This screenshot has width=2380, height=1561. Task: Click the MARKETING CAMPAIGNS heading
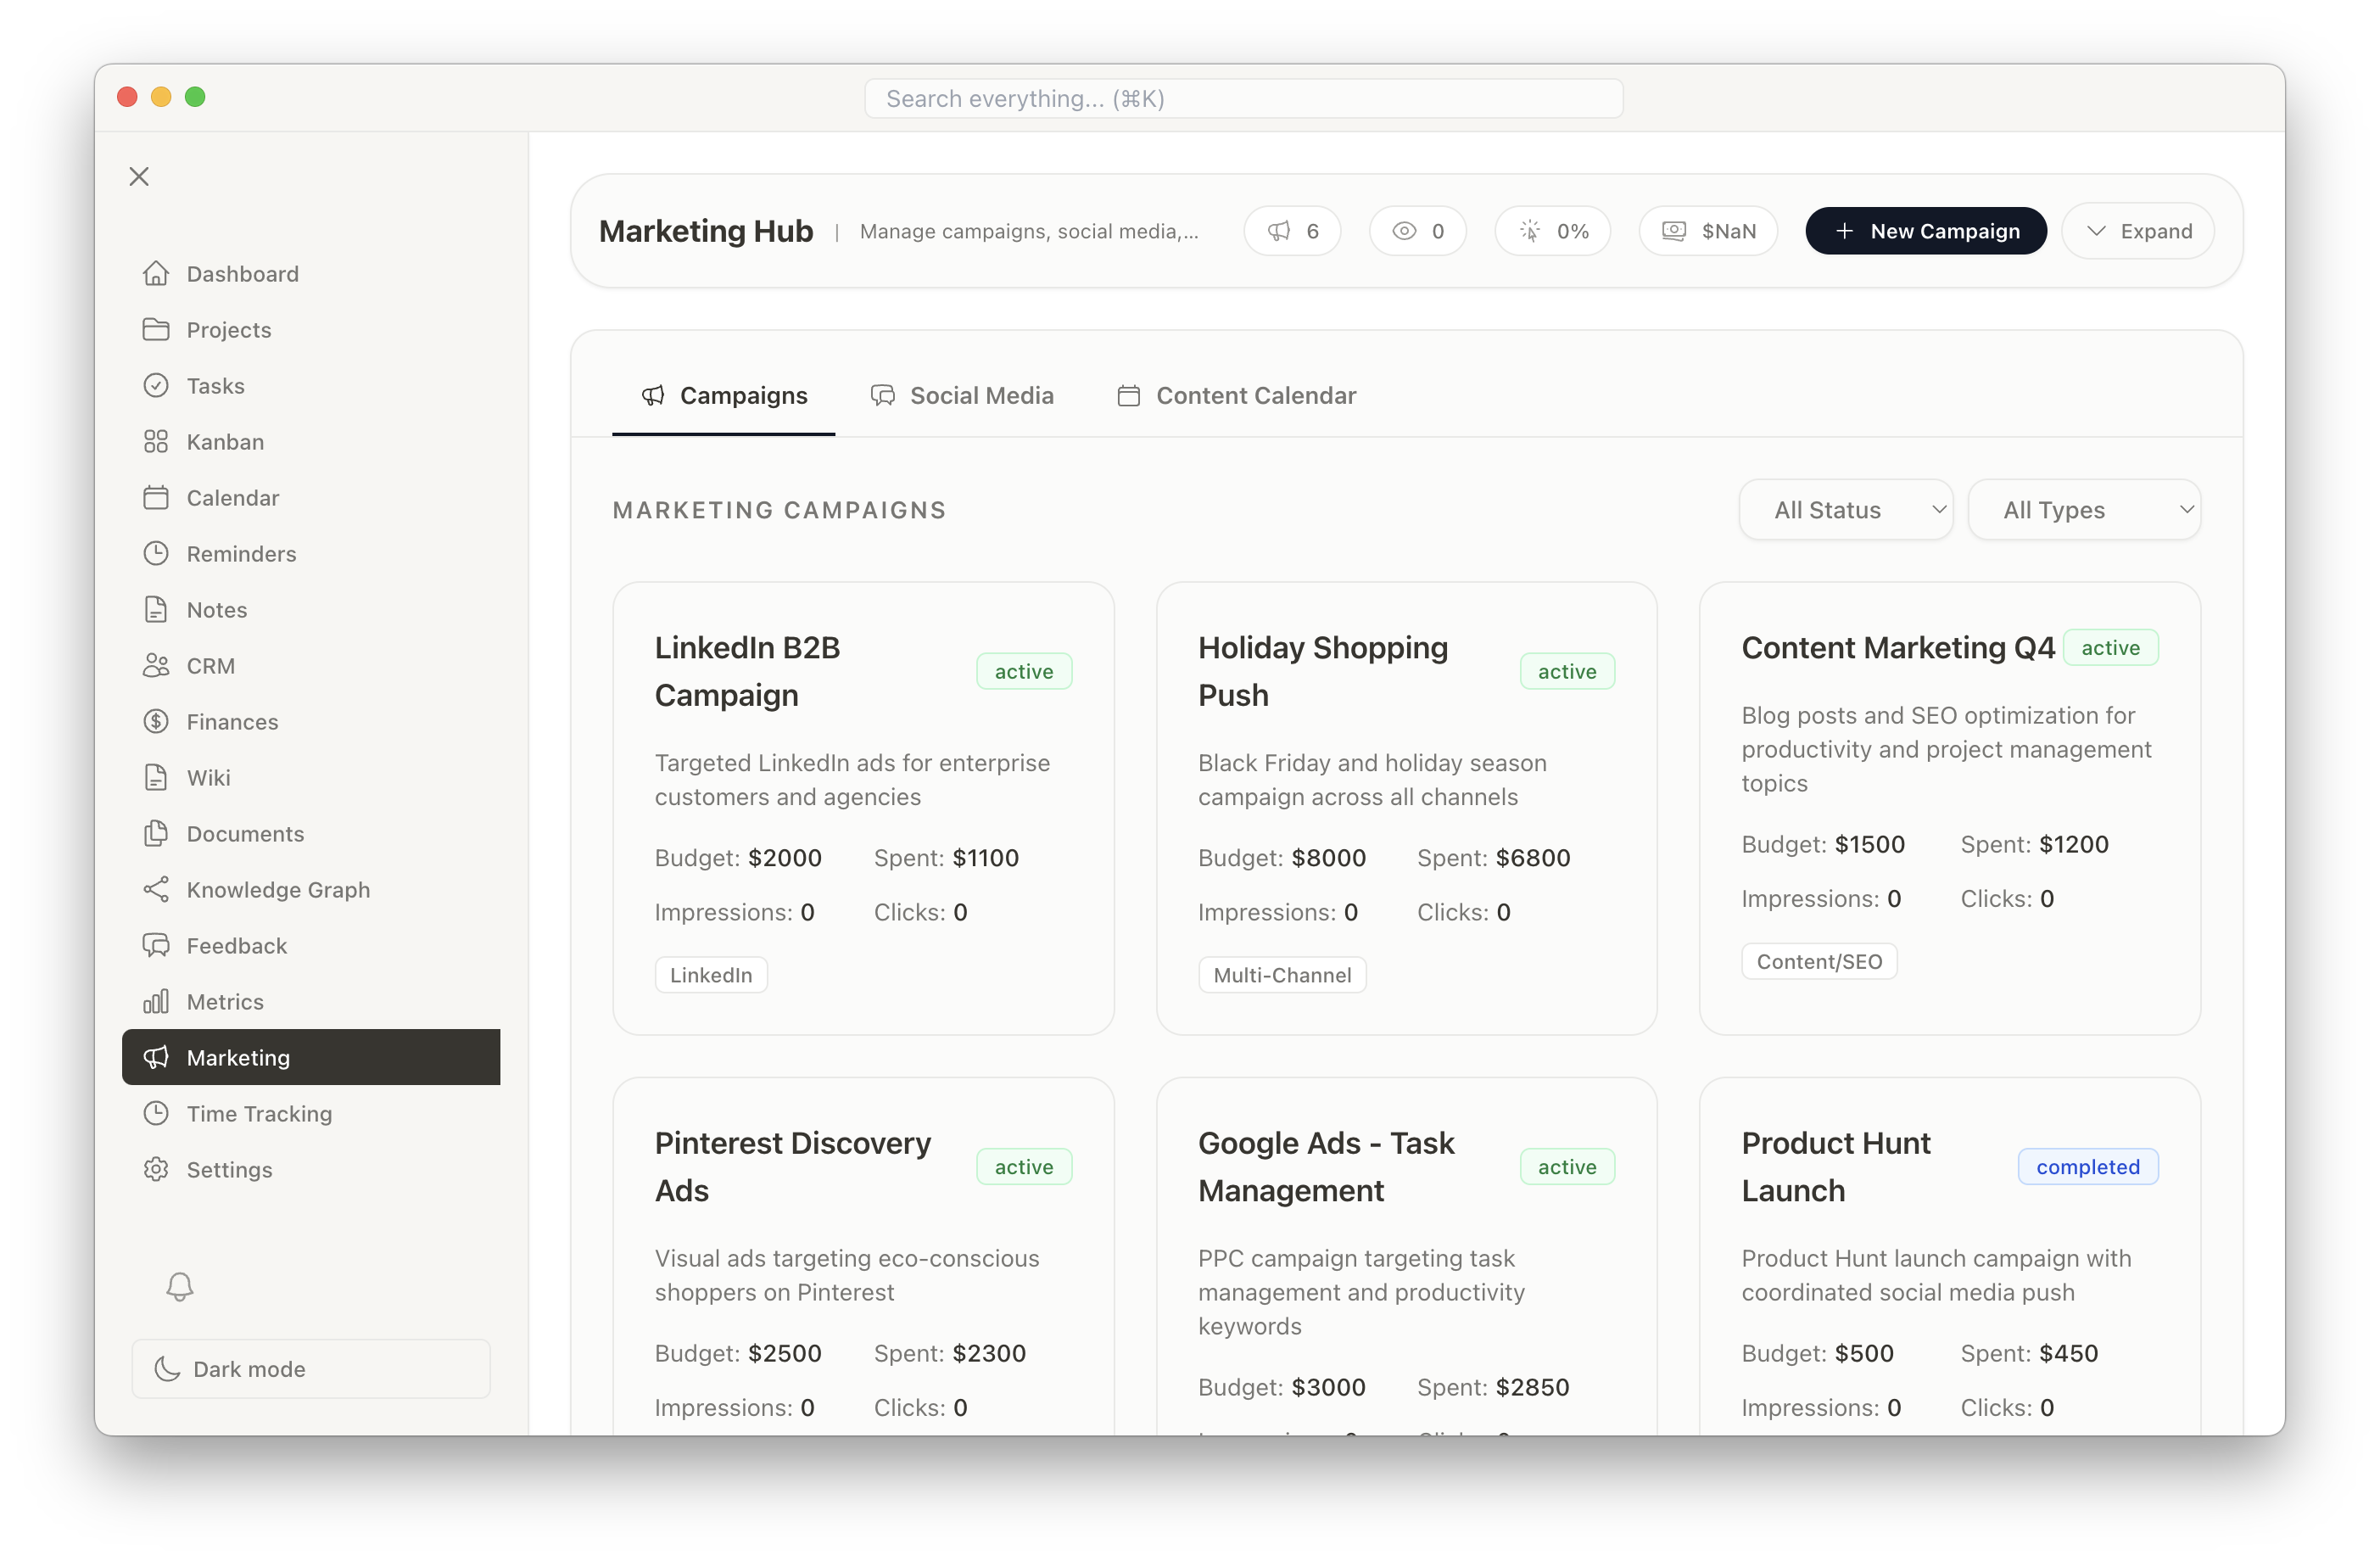(x=779, y=510)
